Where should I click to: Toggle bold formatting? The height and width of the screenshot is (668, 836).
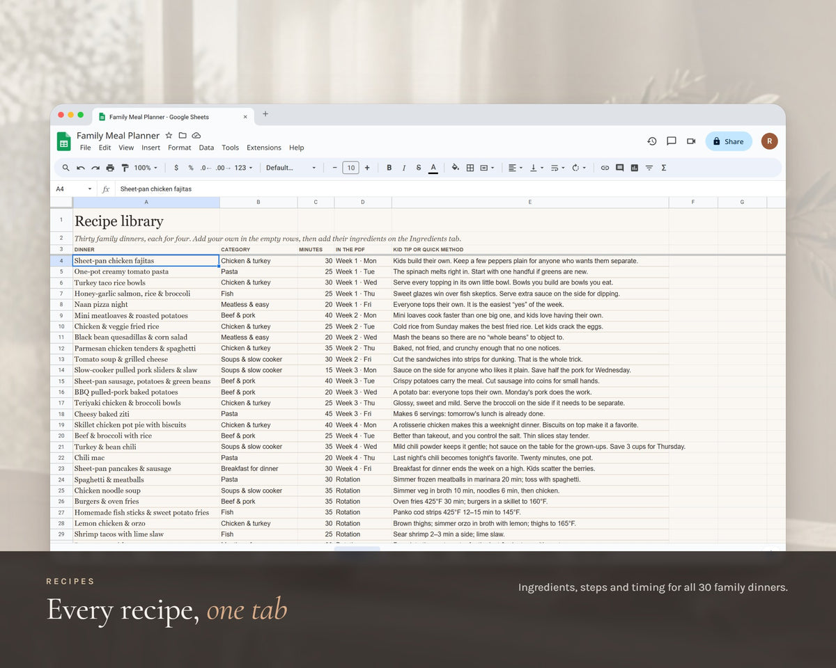coord(389,168)
